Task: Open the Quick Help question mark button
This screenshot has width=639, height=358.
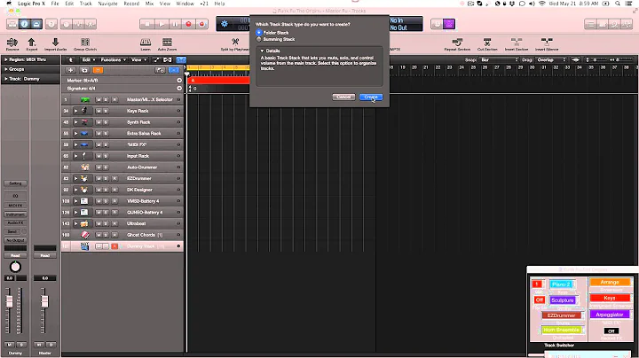Action: click(x=51, y=24)
